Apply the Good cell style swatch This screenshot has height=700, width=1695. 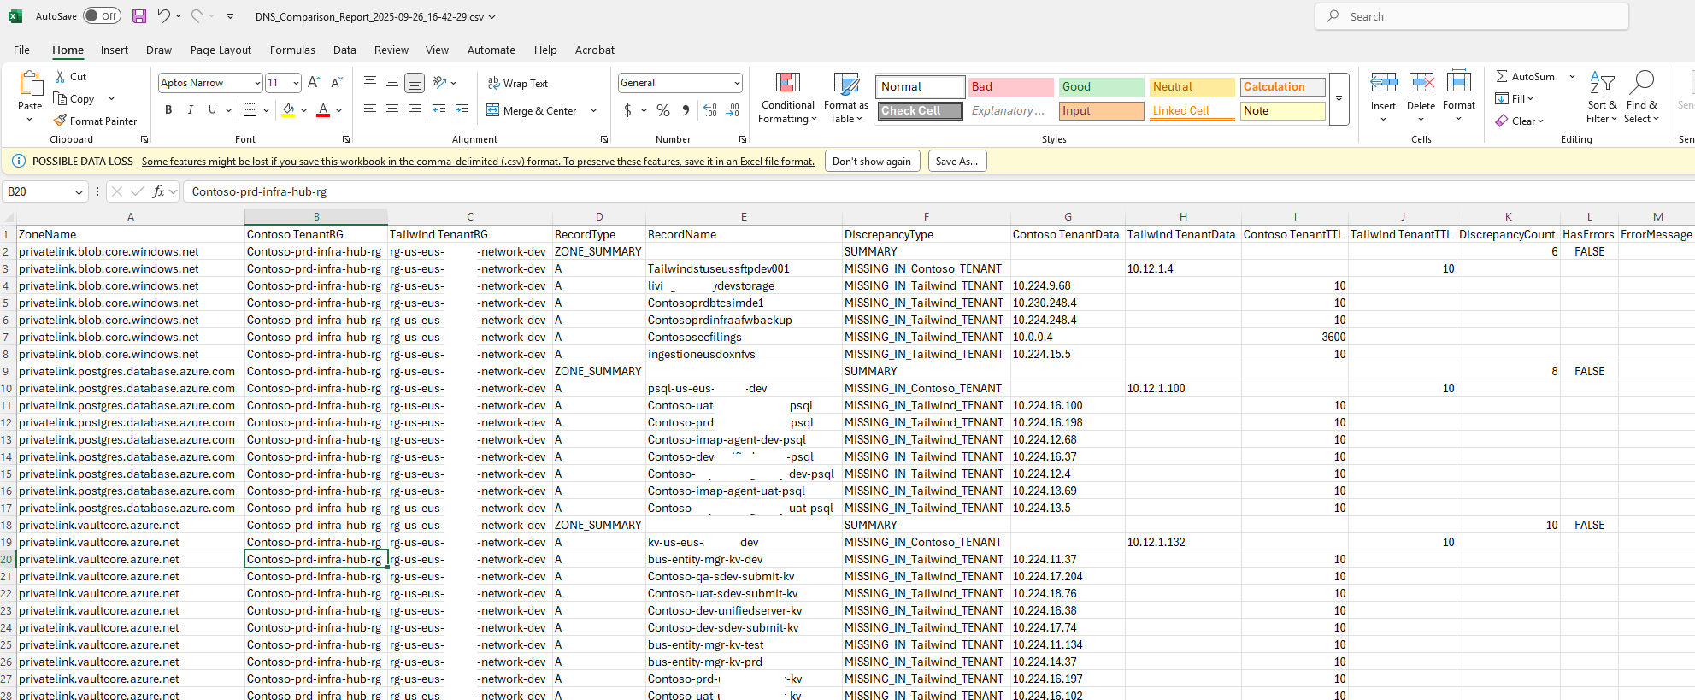coord(1101,86)
